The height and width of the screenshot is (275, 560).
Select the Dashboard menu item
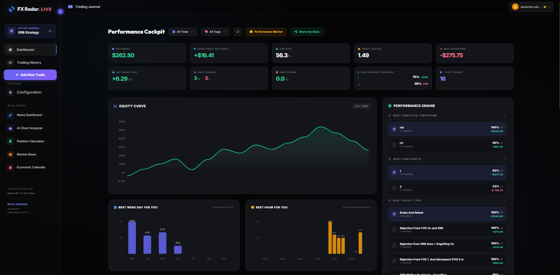[25, 50]
